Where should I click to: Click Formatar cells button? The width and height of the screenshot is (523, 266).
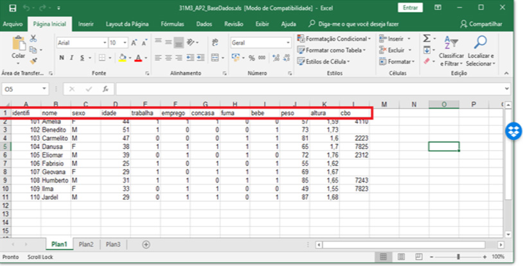click(x=397, y=62)
